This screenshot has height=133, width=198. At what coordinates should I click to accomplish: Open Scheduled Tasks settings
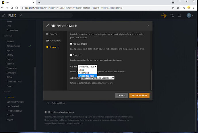14,82
